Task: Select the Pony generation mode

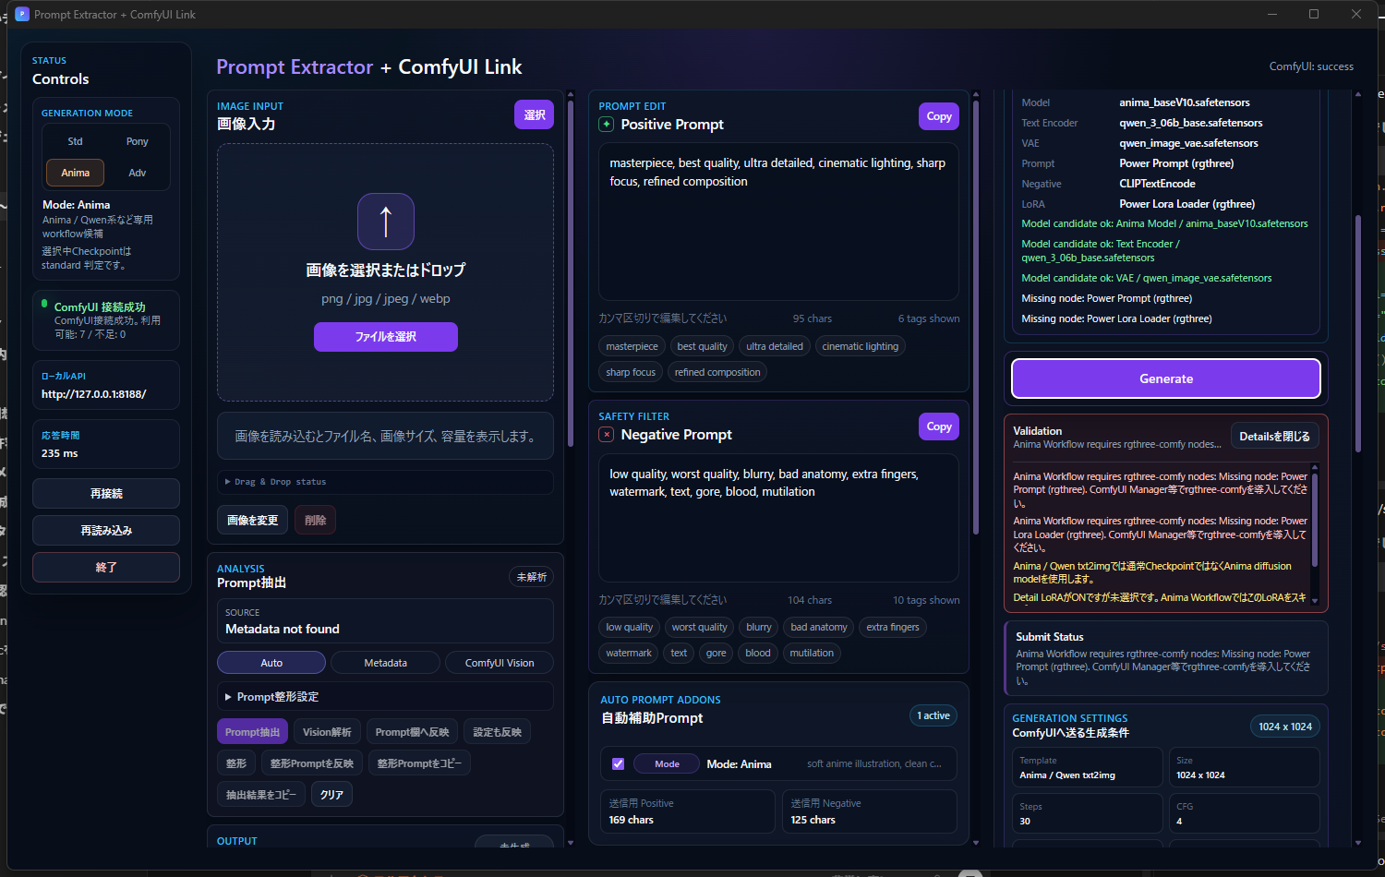Action: (138, 141)
